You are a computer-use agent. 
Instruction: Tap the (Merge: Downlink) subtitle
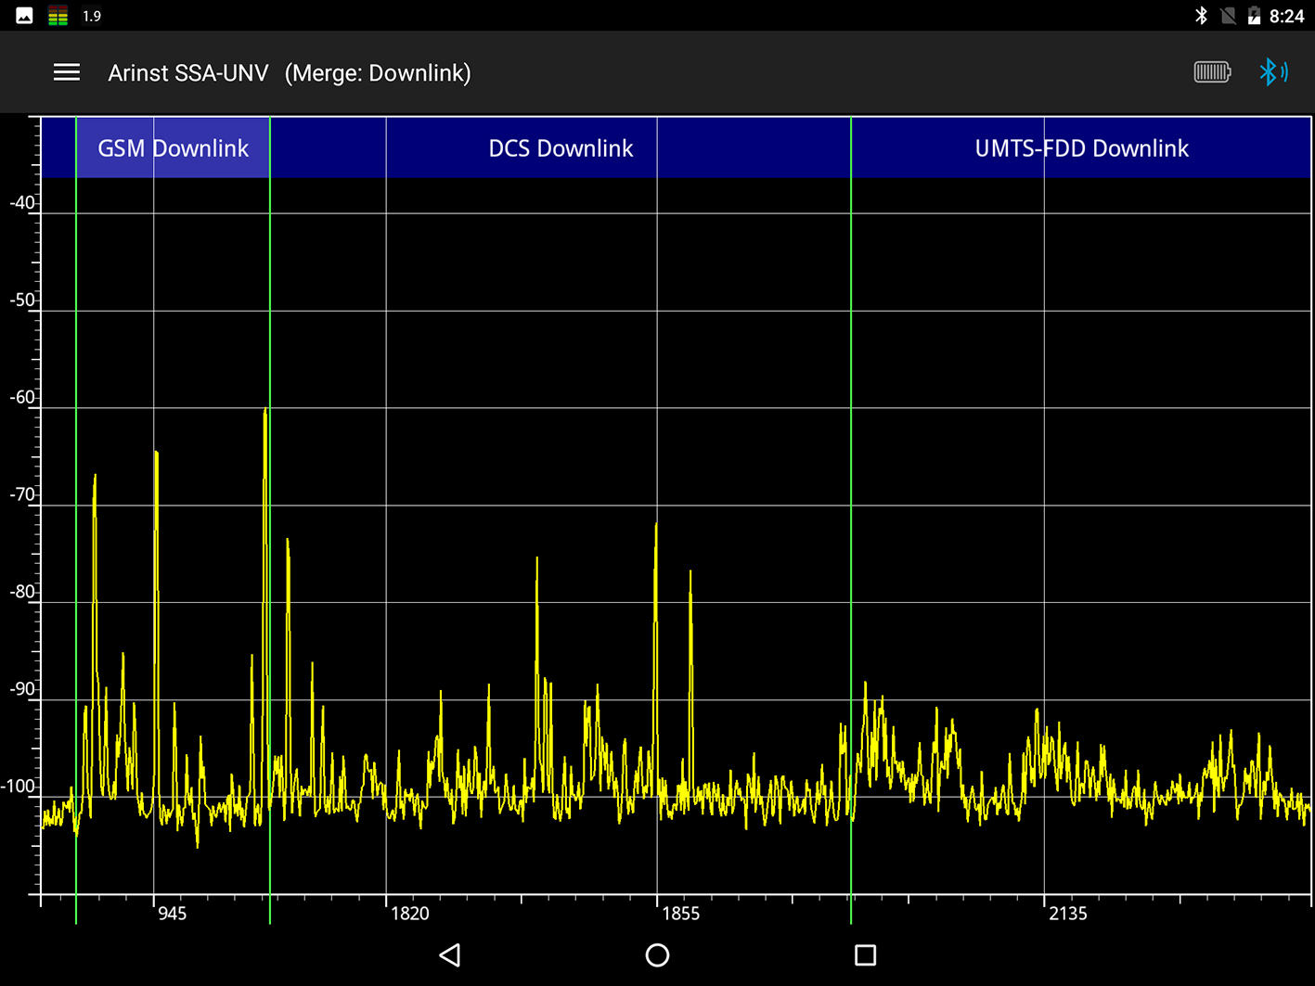point(378,73)
